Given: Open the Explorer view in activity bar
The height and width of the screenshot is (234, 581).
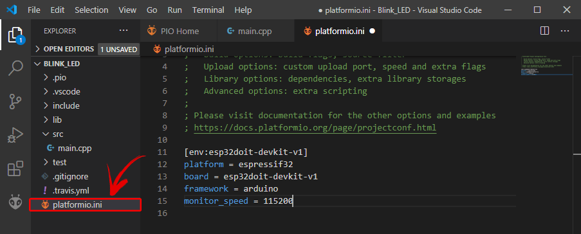Looking at the screenshot, I should click(15, 35).
